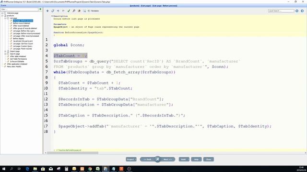Expand the Import page tree node
Image resolution: width=307 pixels, height=172 pixels.
click(x=5, y=51)
